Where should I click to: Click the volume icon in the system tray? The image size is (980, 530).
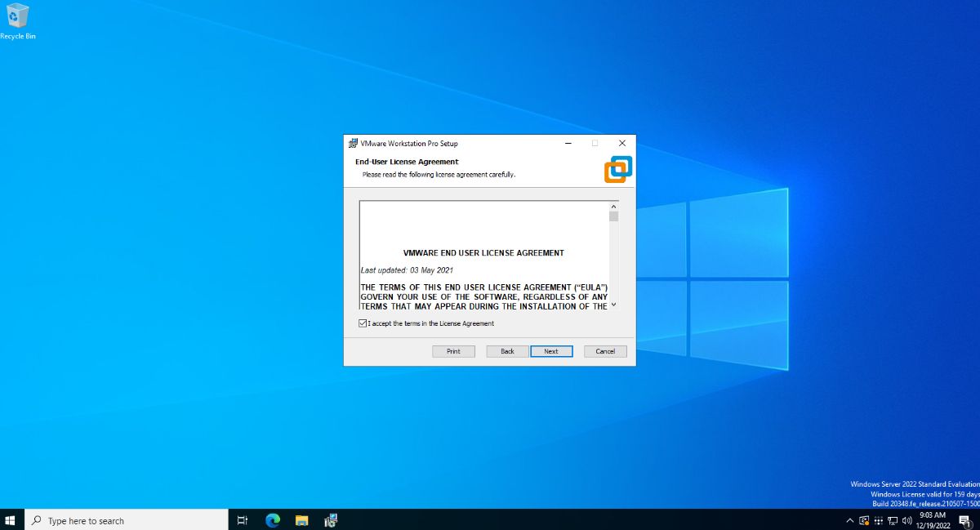pos(905,520)
